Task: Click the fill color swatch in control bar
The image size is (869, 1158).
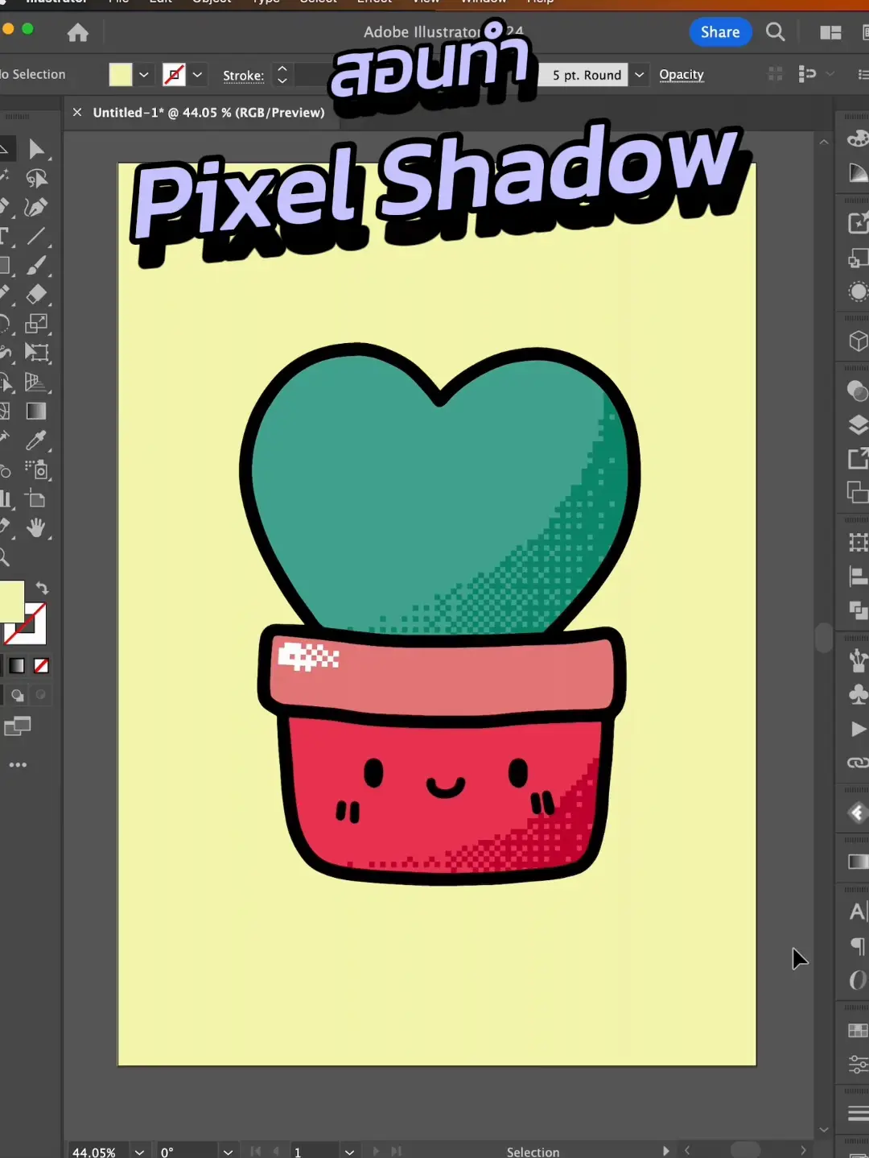Action: [120, 74]
